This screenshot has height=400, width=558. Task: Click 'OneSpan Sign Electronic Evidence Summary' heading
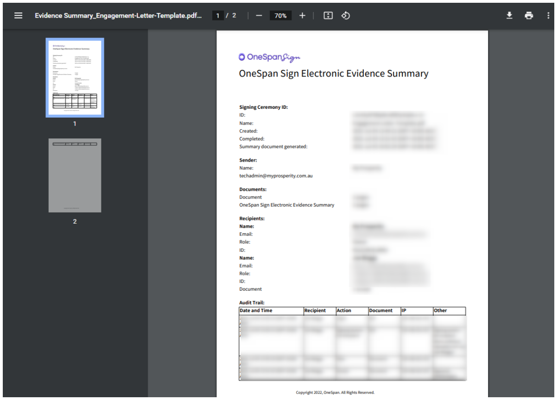[x=334, y=73]
